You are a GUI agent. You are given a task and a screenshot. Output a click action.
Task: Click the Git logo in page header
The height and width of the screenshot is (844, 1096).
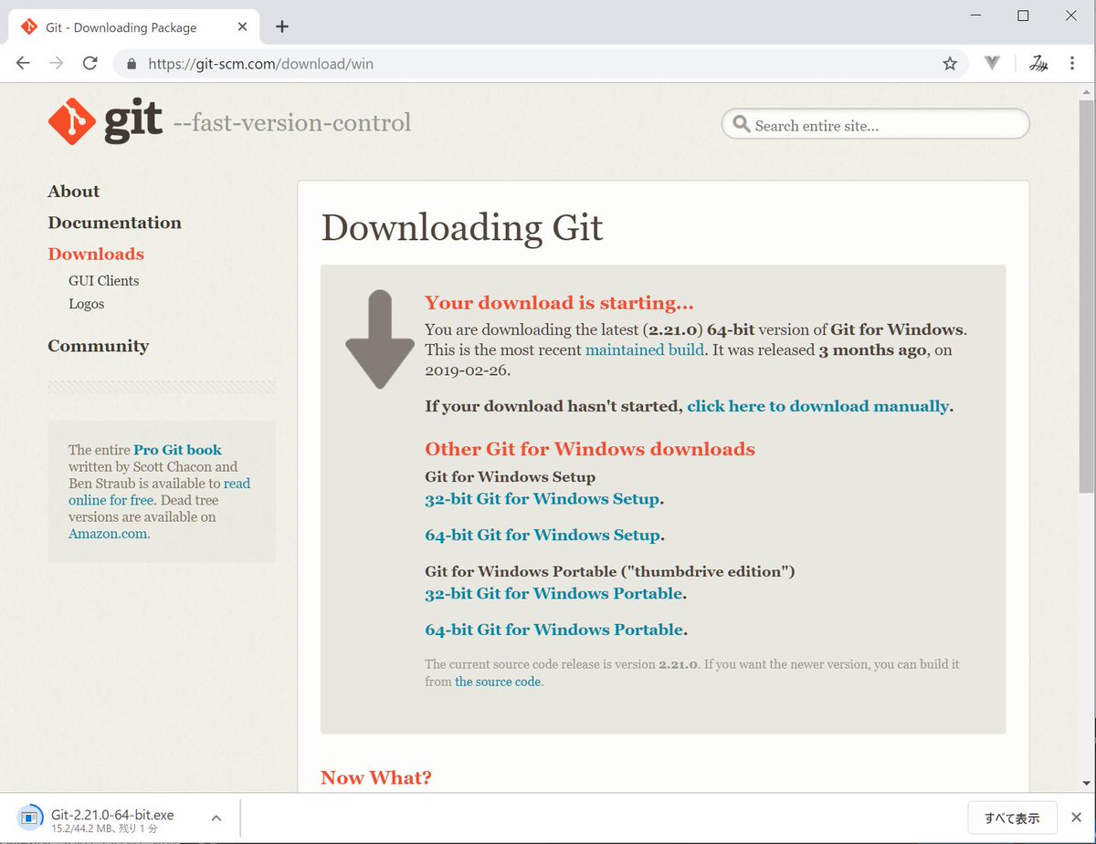click(x=105, y=121)
